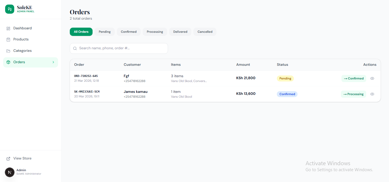Click the Admin name label
Screen dimensions: 389x182
coord(21,170)
